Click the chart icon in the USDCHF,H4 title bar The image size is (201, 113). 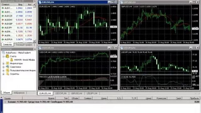pyautogui.click(x=40, y=48)
